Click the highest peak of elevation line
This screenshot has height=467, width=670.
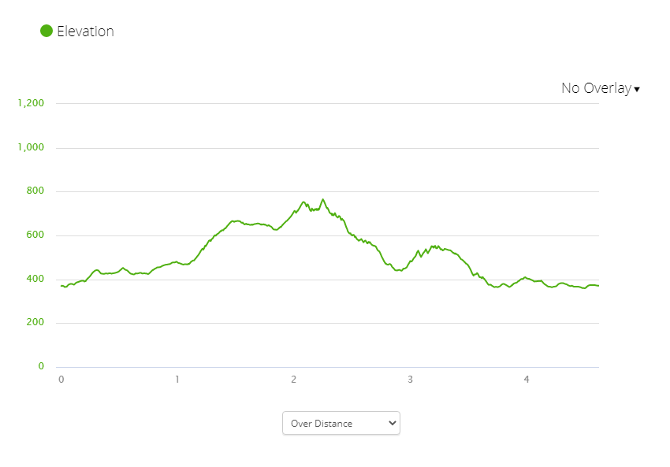point(322,199)
